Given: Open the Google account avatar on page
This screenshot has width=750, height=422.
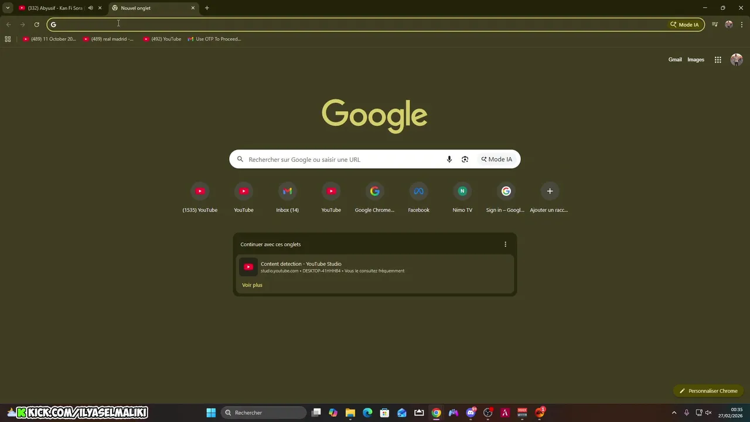Looking at the screenshot, I should pyautogui.click(x=737, y=60).
